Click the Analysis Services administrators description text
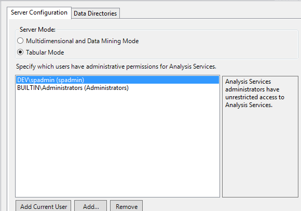Viewport: 301px width, 211px height. [254, 93]
